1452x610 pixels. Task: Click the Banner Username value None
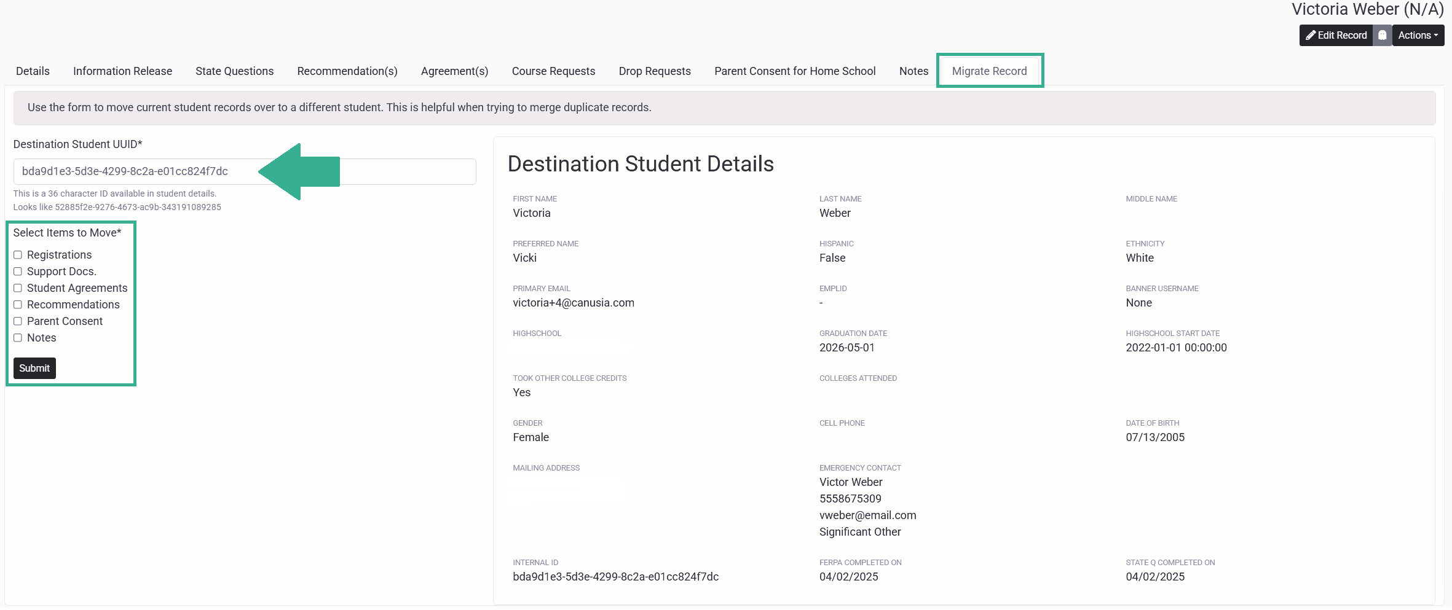pyautogui.click(x=1138, y=303)
